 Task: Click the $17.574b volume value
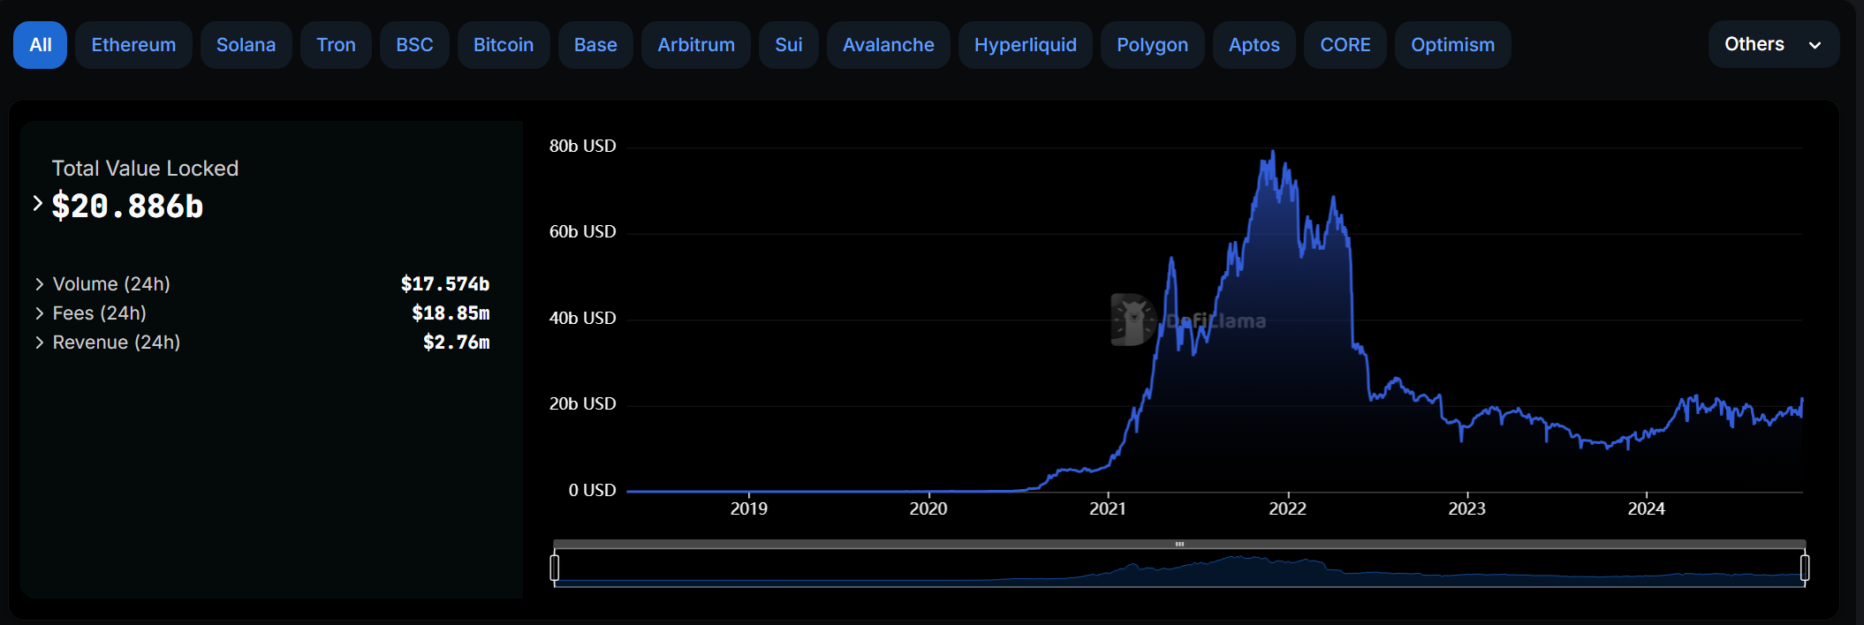[x=445, y=284]
